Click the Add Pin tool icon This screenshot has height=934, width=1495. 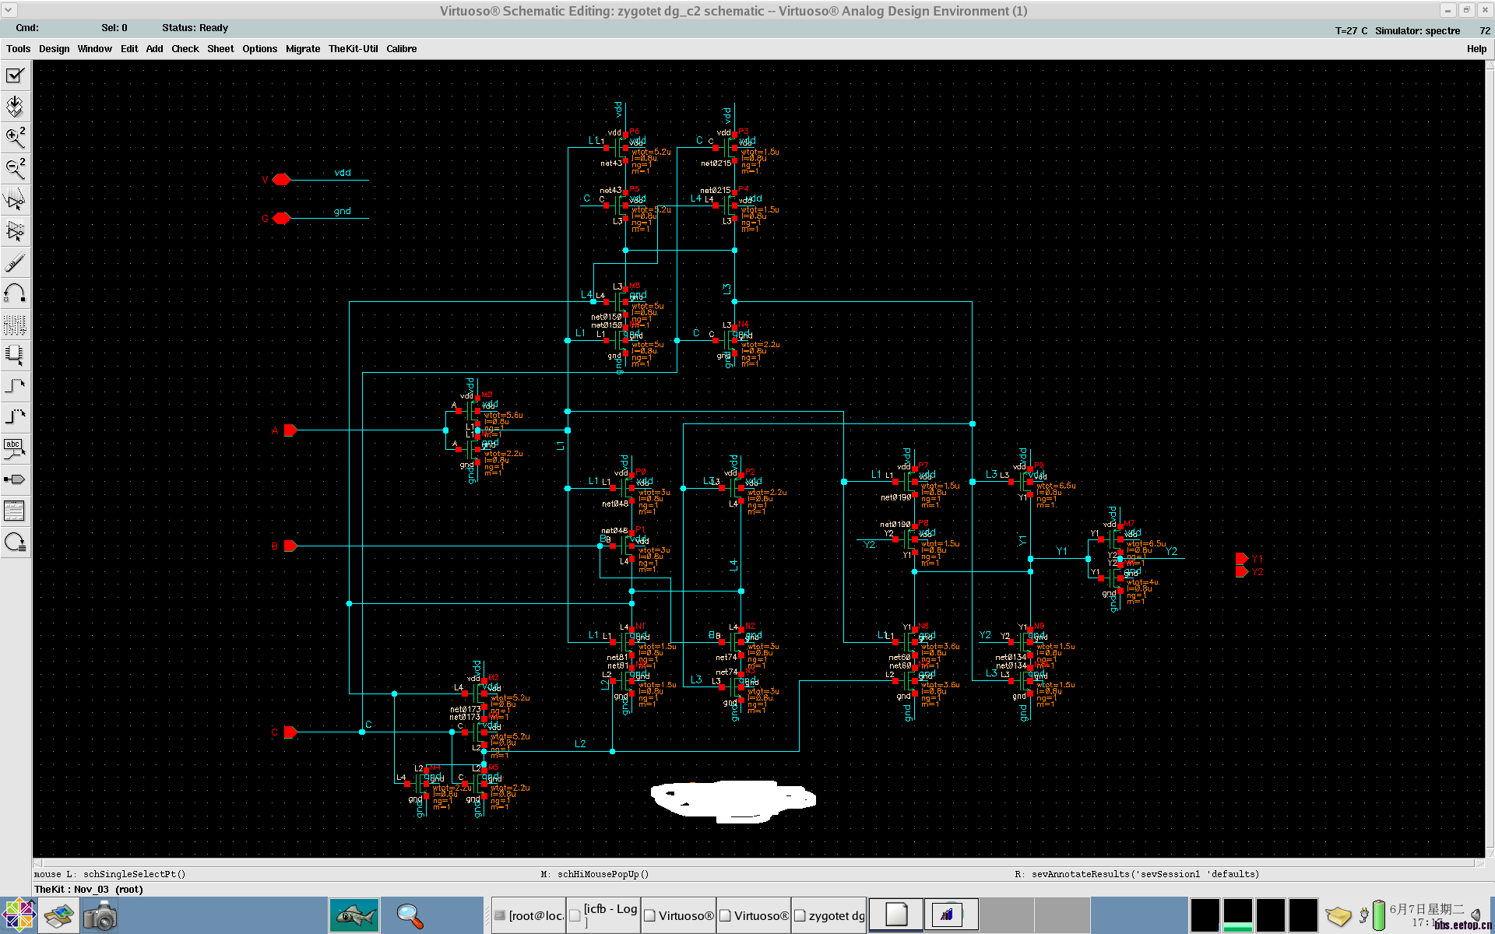[15, 479]
